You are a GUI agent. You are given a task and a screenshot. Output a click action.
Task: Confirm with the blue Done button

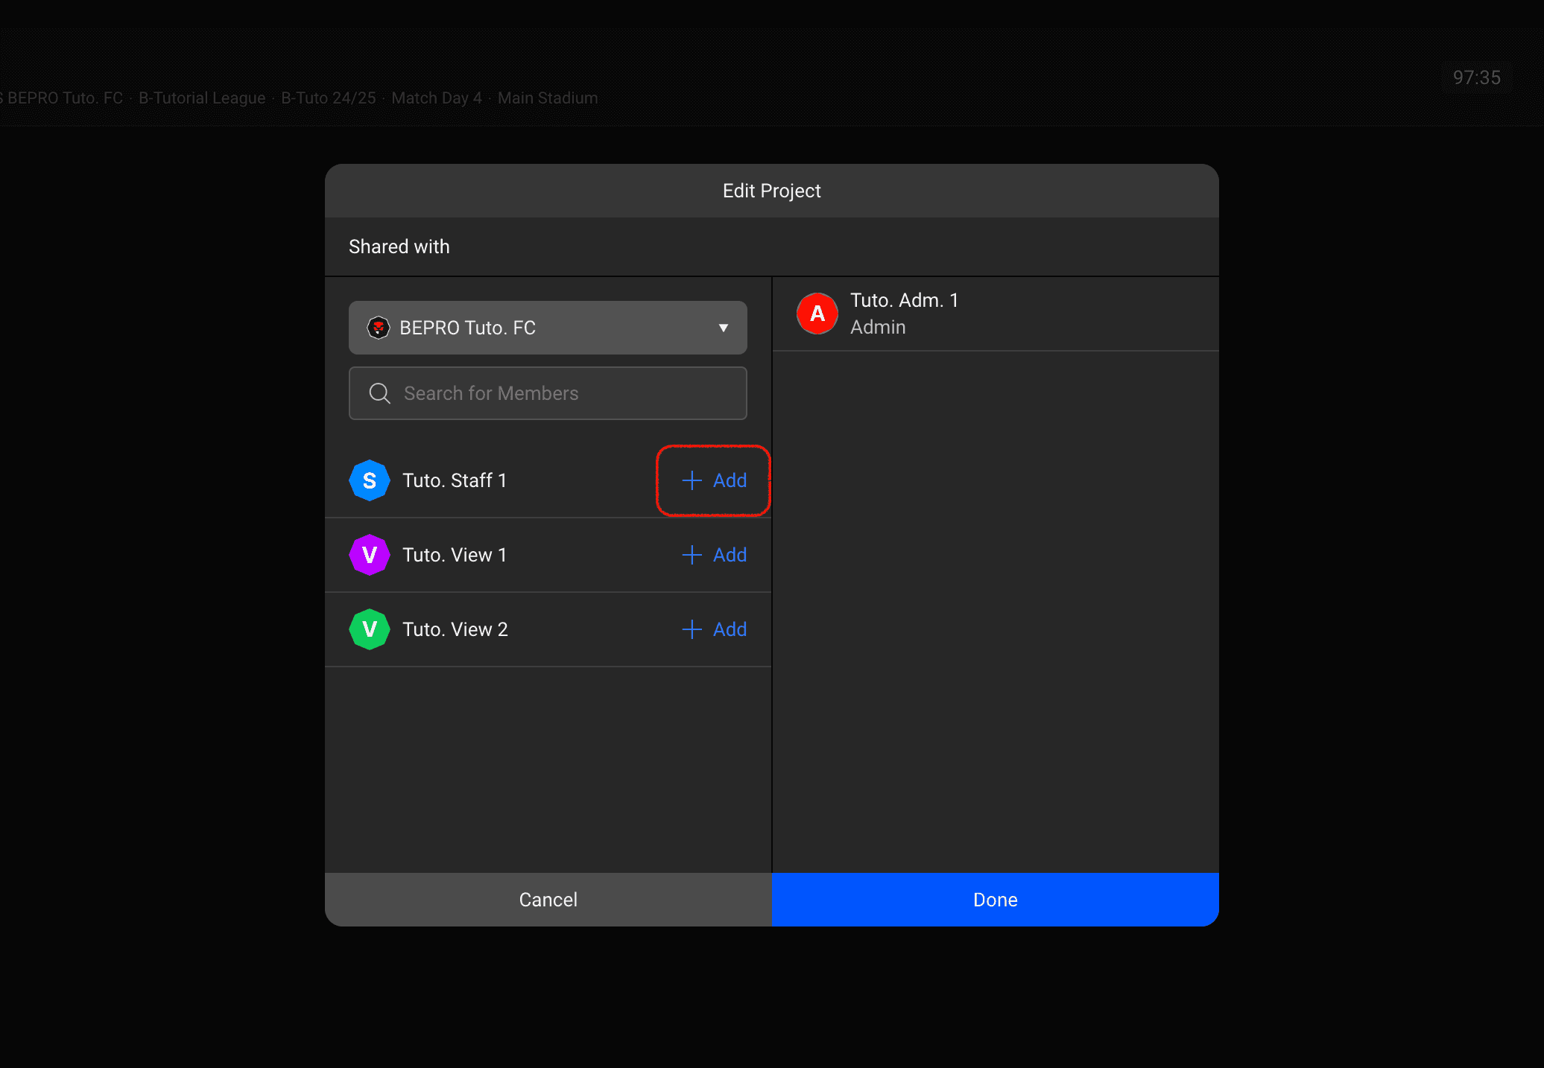pos(995,900)
